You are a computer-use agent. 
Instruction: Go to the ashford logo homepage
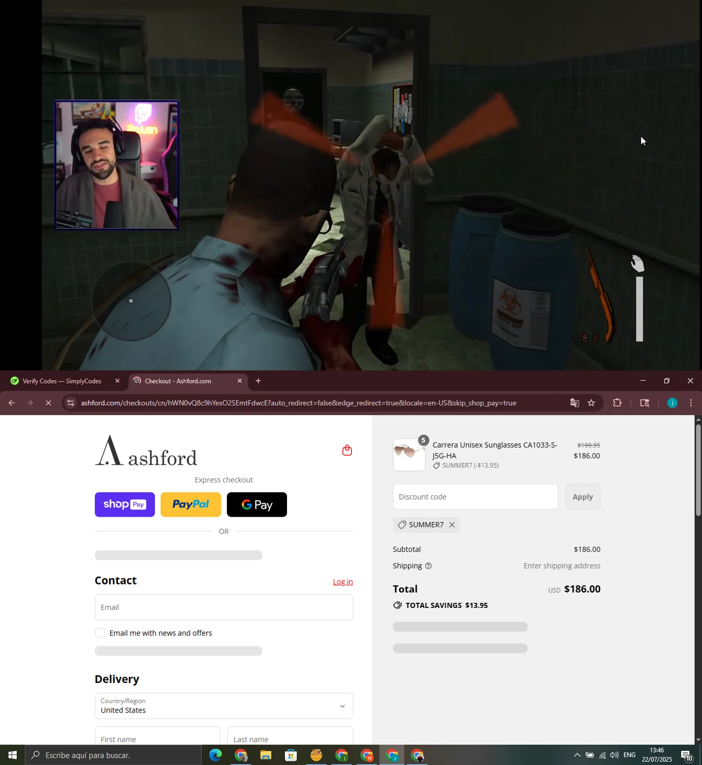[x=146, y=451]
